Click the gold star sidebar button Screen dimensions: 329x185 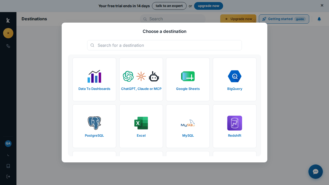click(8, 33)
